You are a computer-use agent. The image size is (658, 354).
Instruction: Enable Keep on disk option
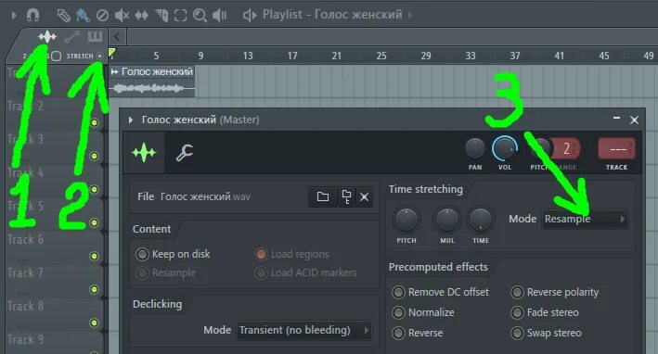(173, 254)
